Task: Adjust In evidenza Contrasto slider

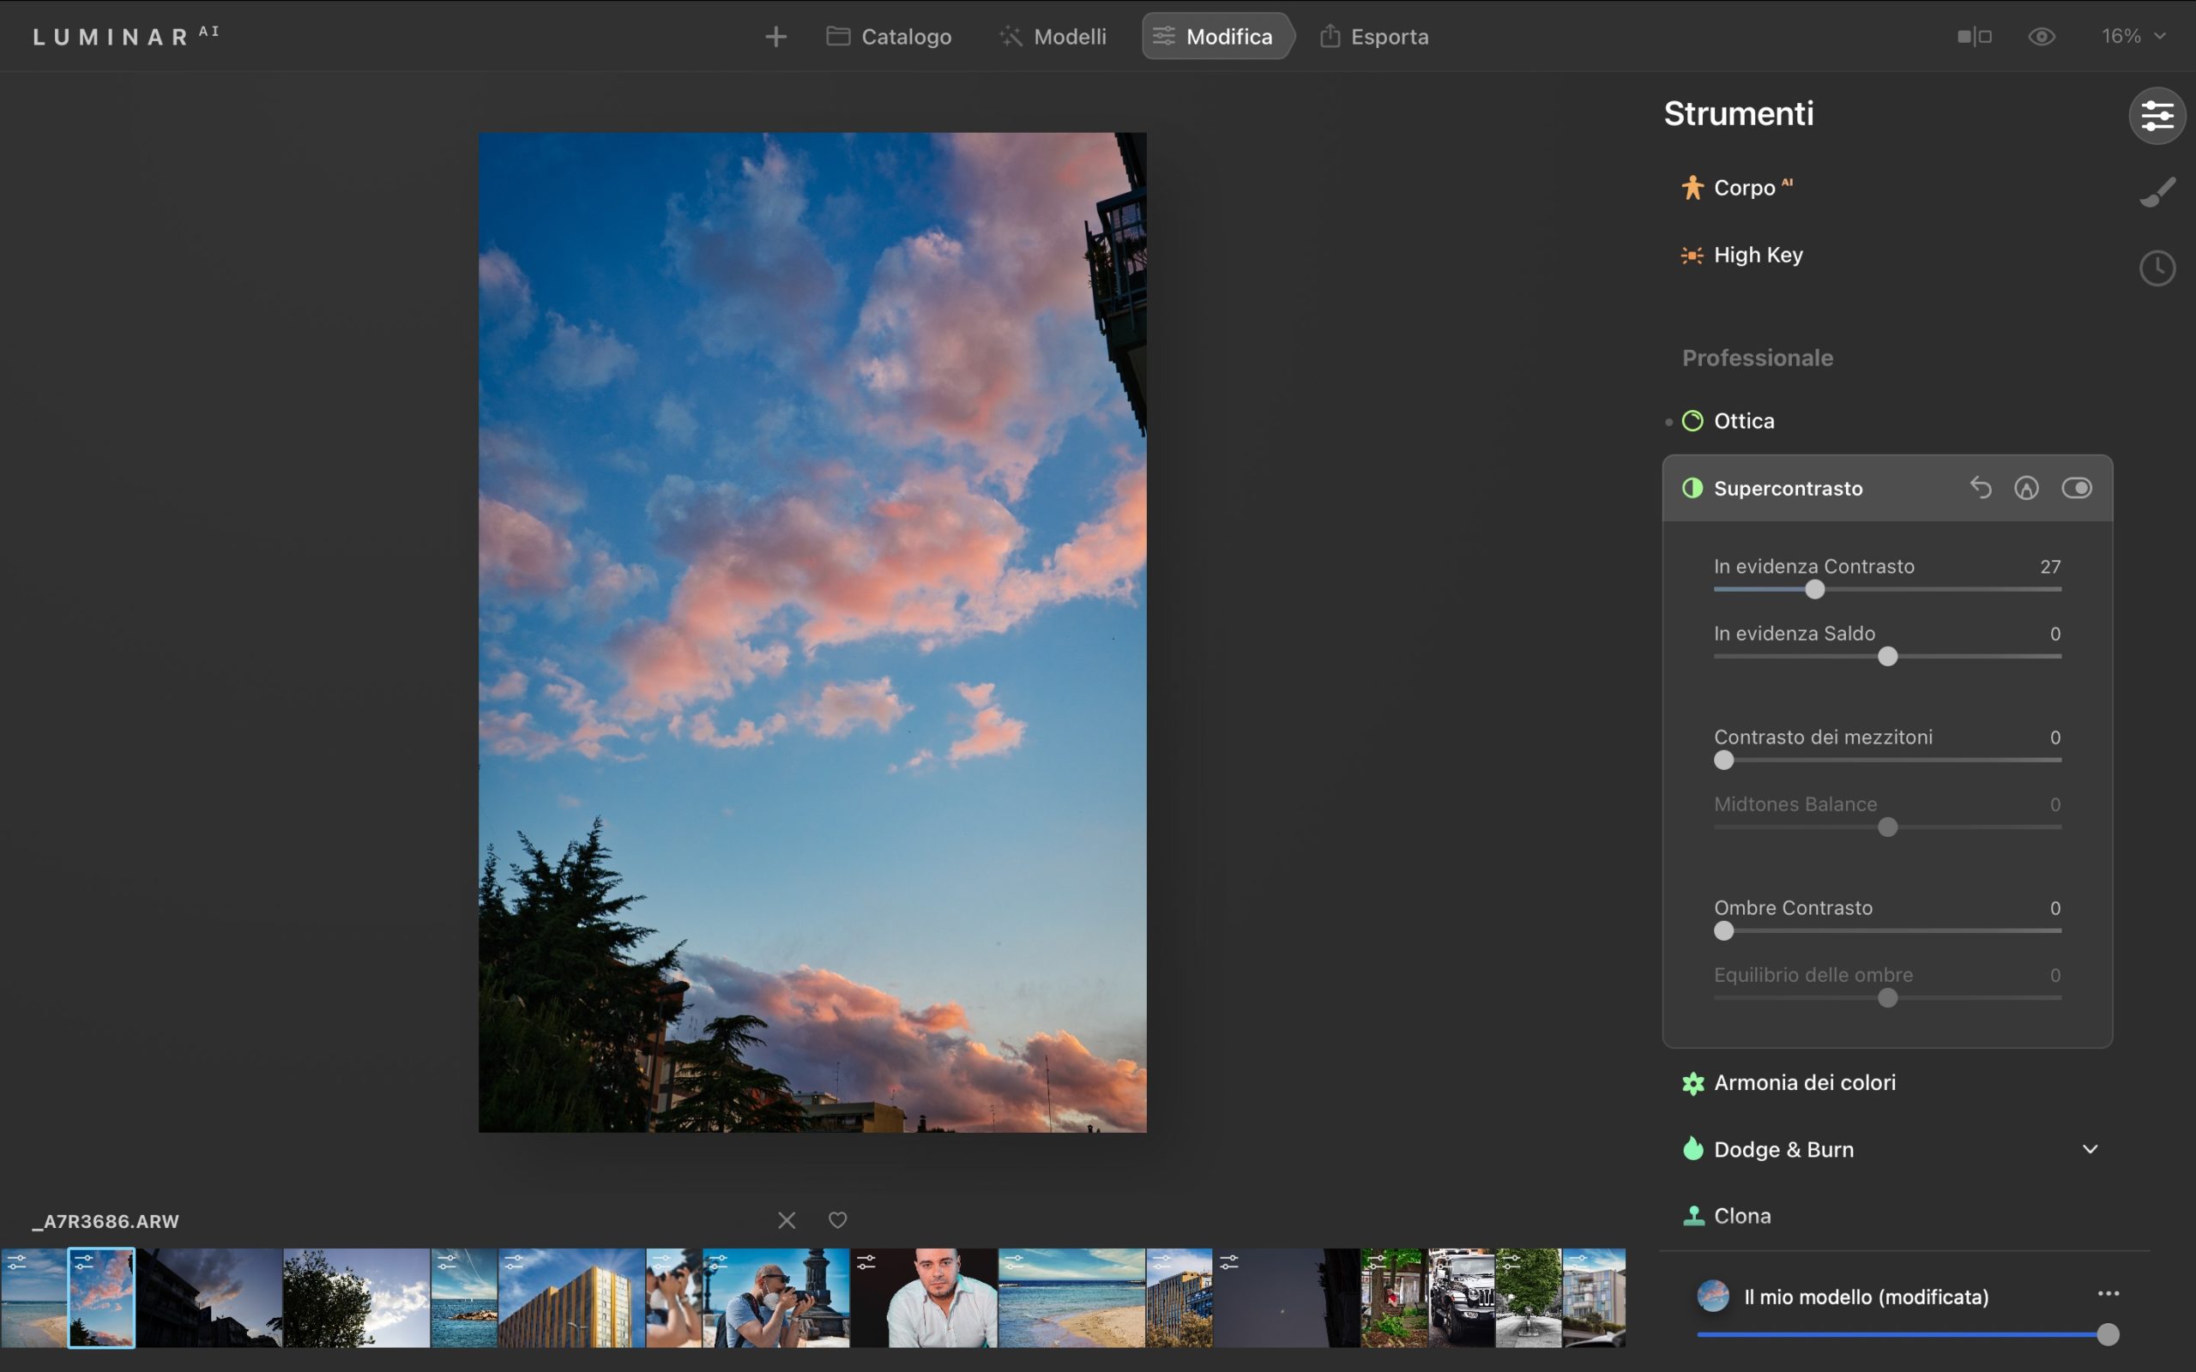Action: [x=1815, y=590]
